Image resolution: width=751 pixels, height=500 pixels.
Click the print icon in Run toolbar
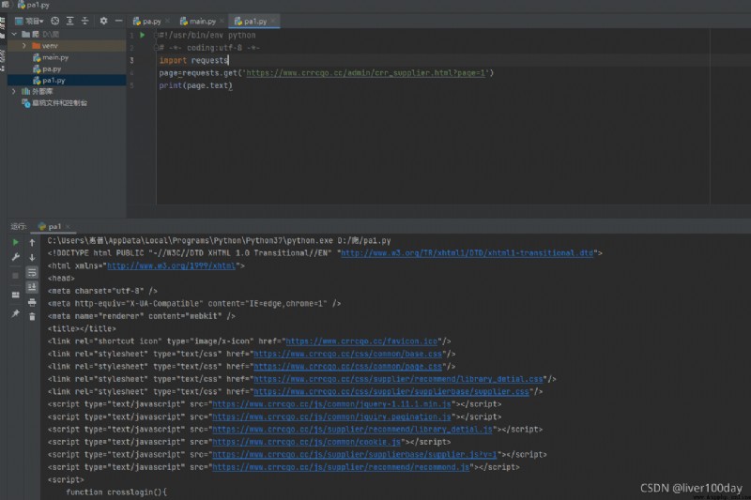[32, 302]
